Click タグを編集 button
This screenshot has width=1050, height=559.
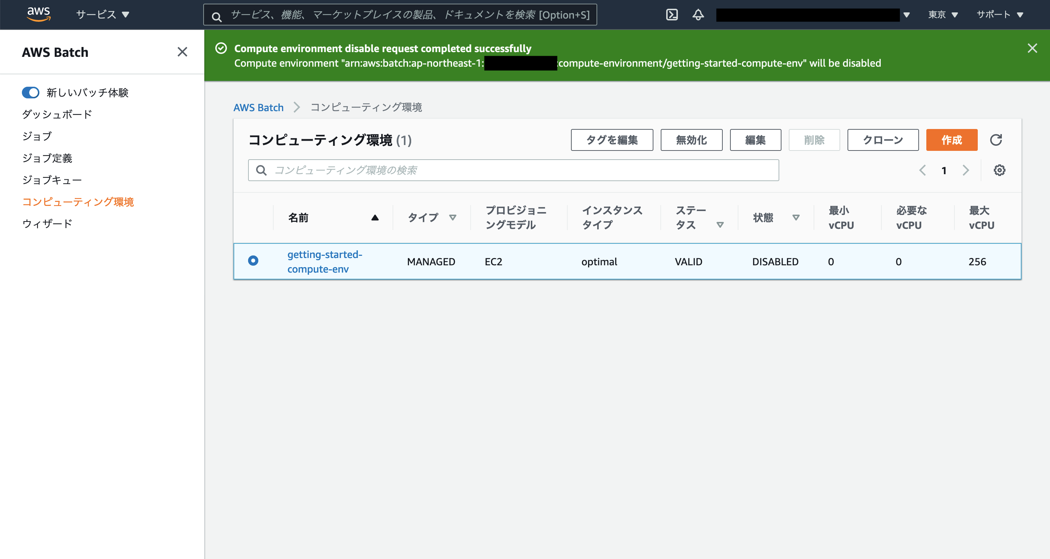click(x=612, y=140)
